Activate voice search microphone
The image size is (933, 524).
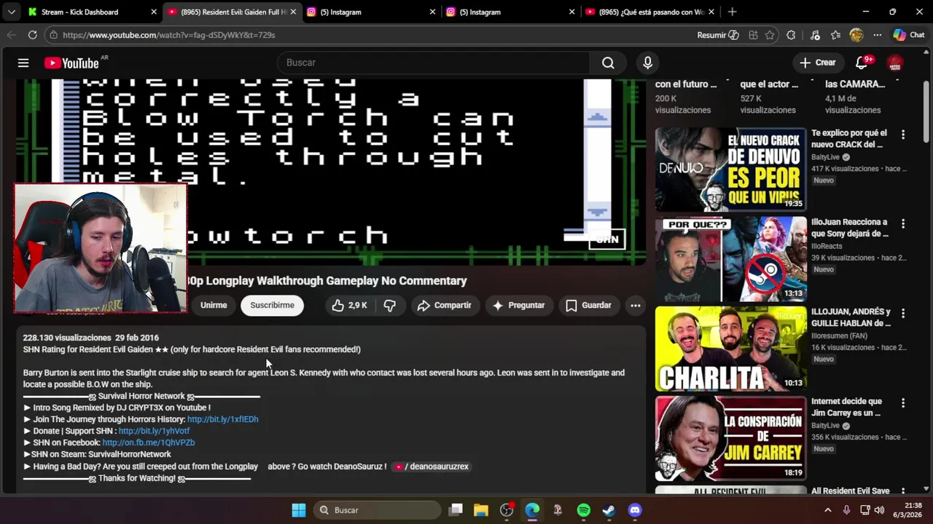[647, 63]
